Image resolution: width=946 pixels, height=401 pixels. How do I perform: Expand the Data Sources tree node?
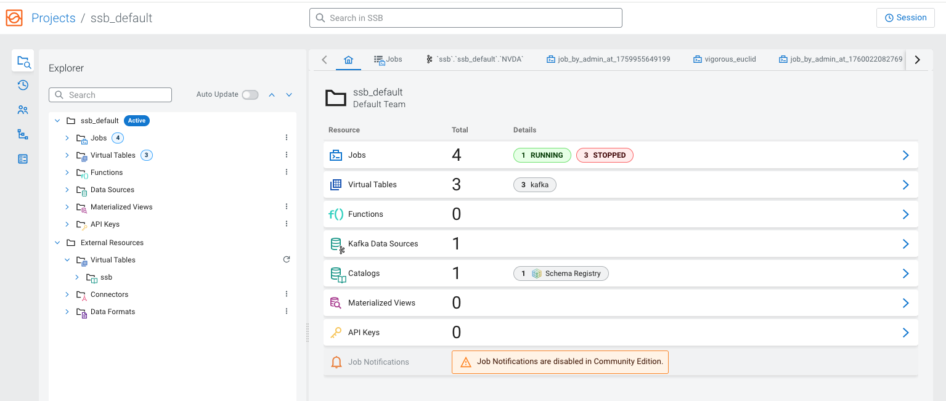(67, 190)
